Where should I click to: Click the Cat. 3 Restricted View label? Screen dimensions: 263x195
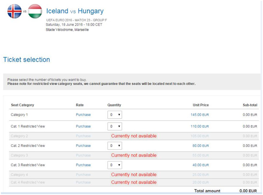[28, 165]
